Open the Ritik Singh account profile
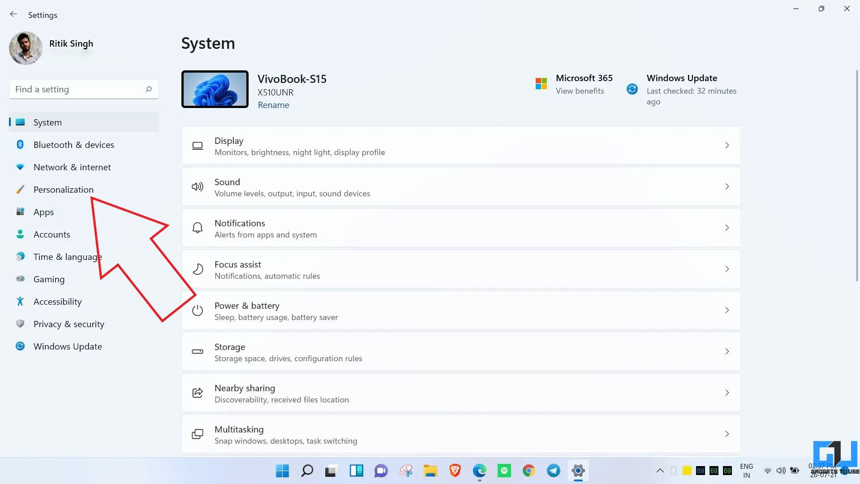The image size is (860, 484). pos(52,48)
